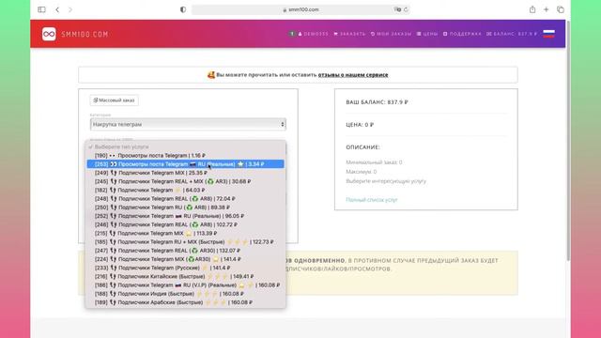Choose [249] Подписчики Telegram MIX 25.35 ₽

(186, 173)
